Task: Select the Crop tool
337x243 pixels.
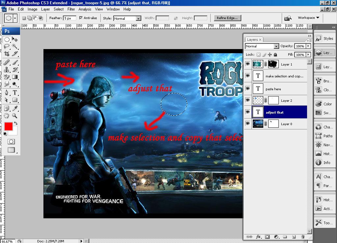Action: 7,54
